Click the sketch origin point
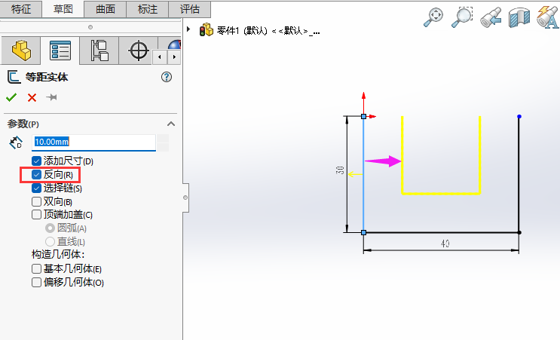Image resolution: width=560 pixels, height=340 pixels. pos(363,116)
